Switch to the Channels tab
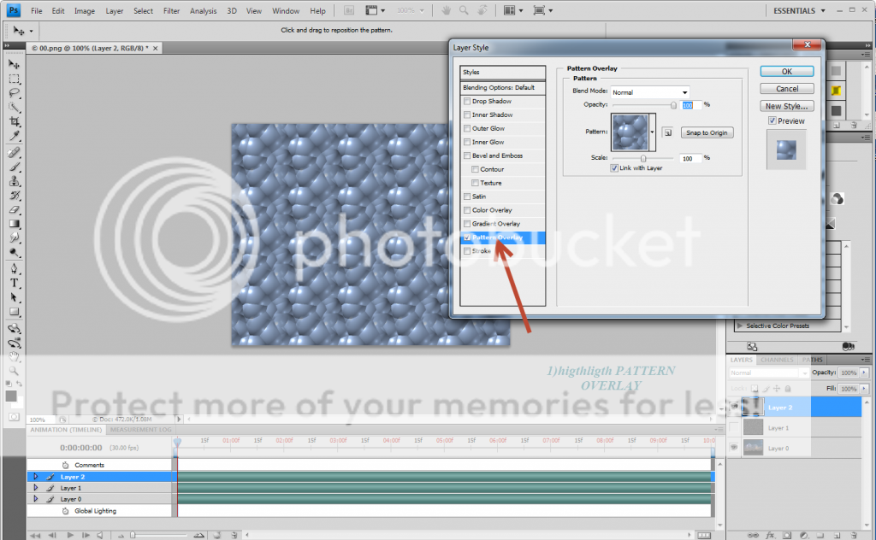Screen dimensions: 876x540 pyautogui.click(x=777, y=360)
